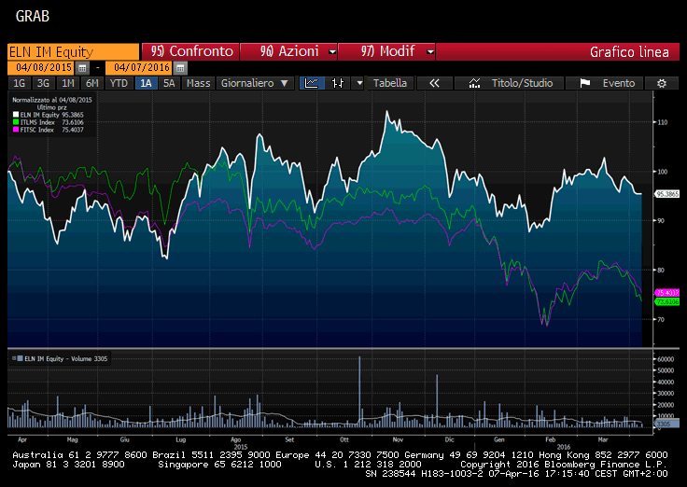Expand the 96) Azioni dropdown arrow
Screen dimensions: 687x487
click(332, 51)
